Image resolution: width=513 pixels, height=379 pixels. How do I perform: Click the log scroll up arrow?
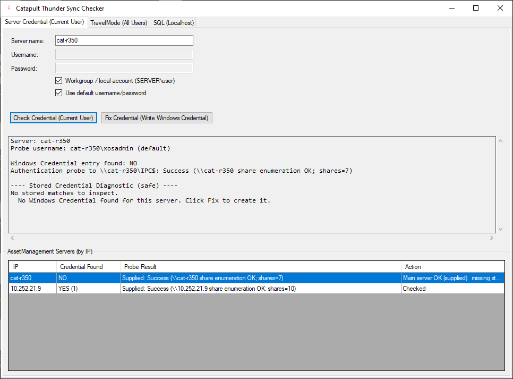pos(501,141)
